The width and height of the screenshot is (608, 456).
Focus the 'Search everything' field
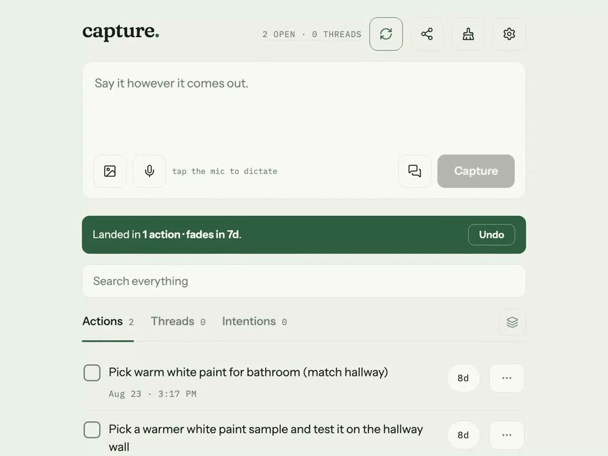click(x=303, y=281)
